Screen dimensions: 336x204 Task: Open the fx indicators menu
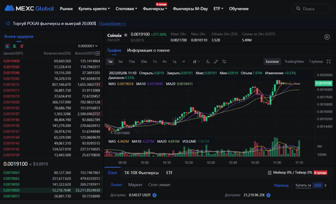click(x=208, y=62)
